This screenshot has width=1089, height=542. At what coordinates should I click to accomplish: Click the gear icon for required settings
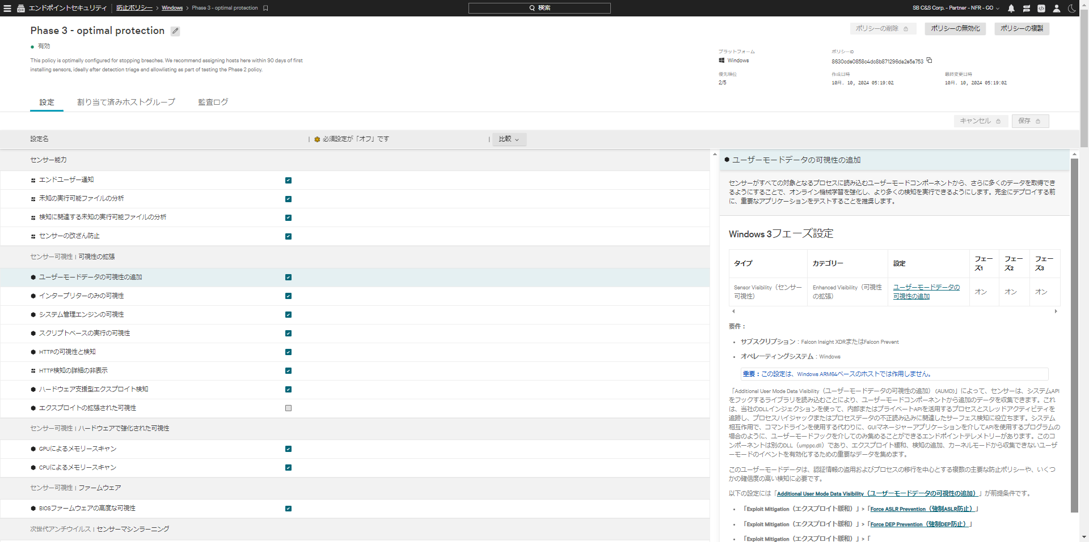coord(317,139)
